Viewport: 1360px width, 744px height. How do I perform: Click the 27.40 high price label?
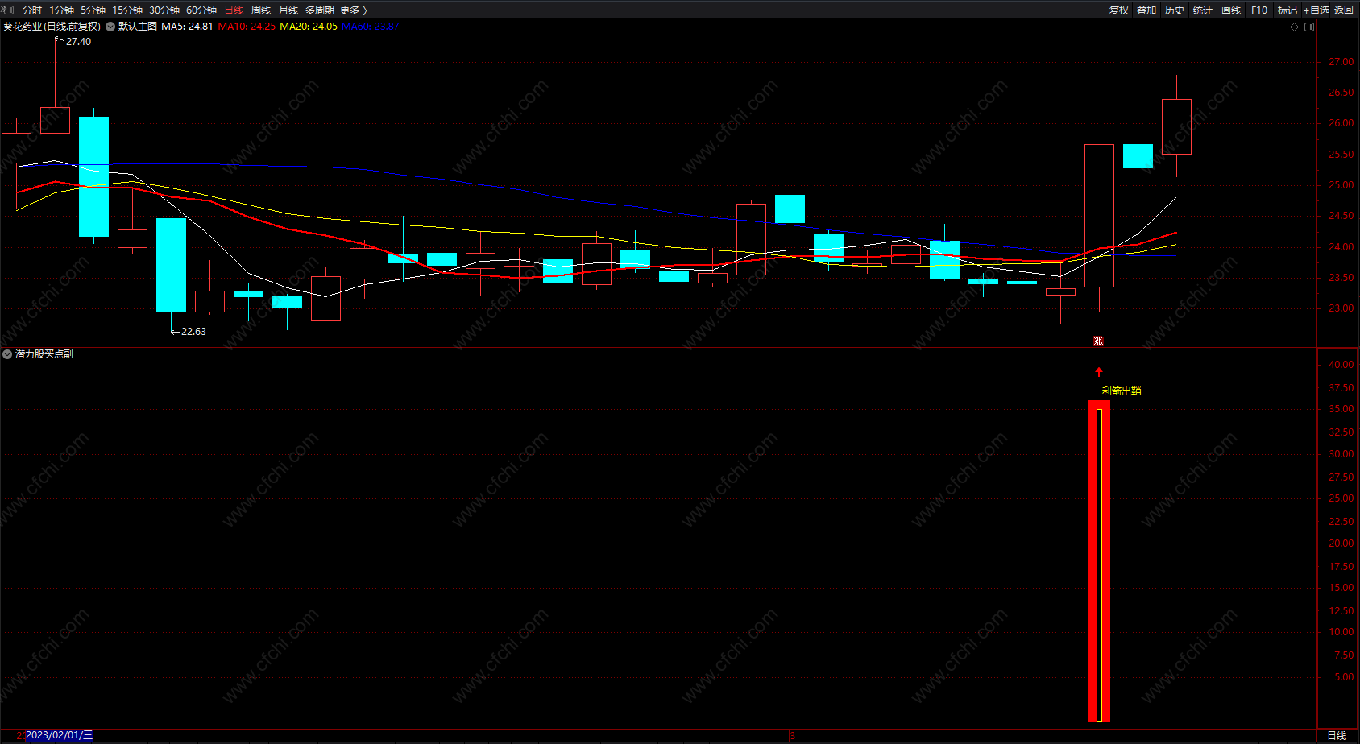tap(78, 42)
